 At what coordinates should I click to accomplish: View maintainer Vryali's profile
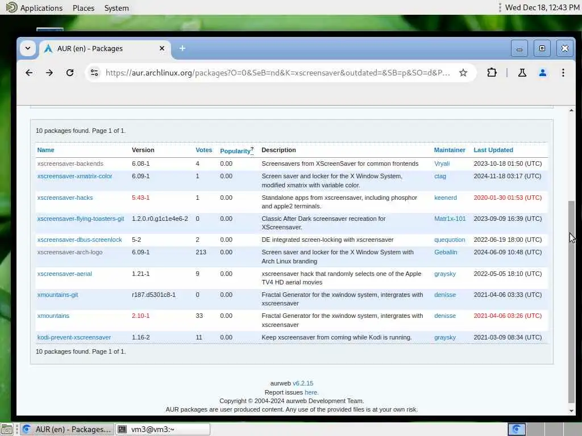tap(442, 163)
